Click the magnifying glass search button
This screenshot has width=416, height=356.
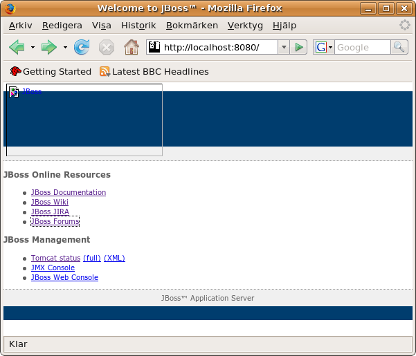click(x=399, y=47)
